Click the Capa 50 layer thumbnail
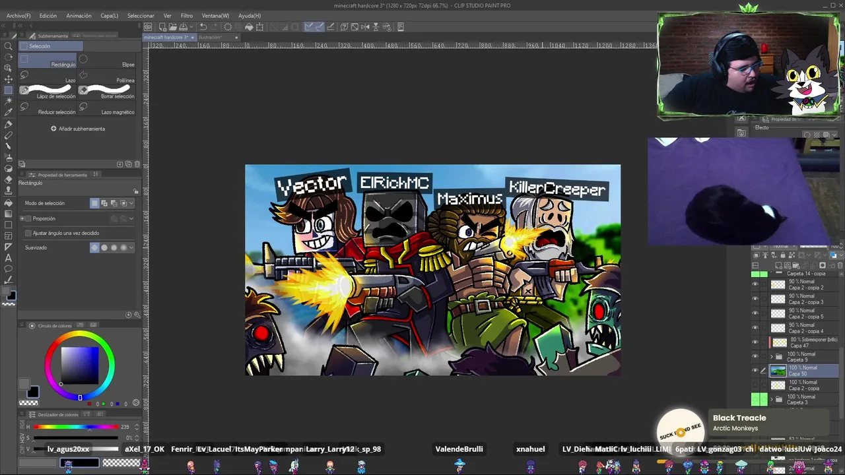This screenshot has height=475, width=845. click(778, 371)
